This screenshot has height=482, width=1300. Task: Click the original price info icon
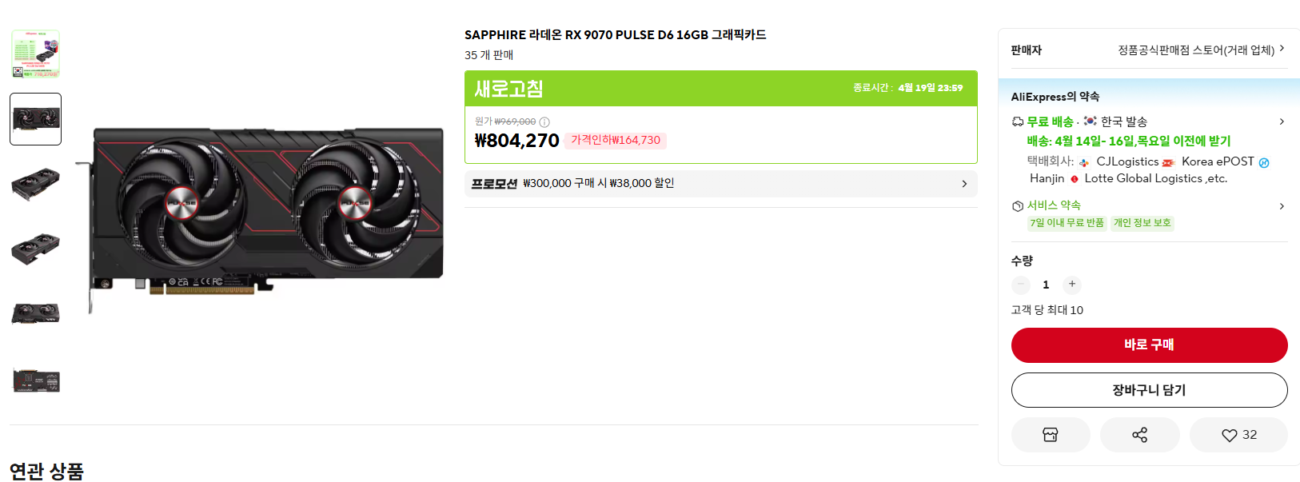(544, 122)
